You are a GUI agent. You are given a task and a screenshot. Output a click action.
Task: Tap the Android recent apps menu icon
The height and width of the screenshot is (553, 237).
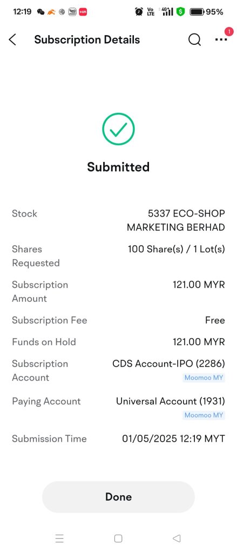[59, 538]
